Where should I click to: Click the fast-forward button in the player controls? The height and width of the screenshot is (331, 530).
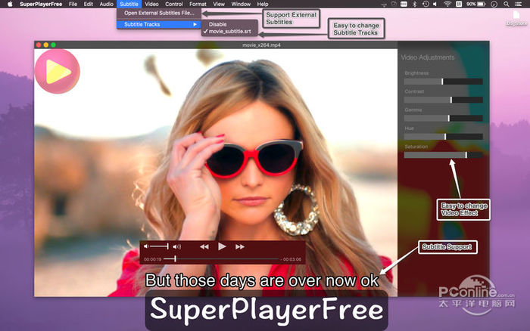(240, 246)
